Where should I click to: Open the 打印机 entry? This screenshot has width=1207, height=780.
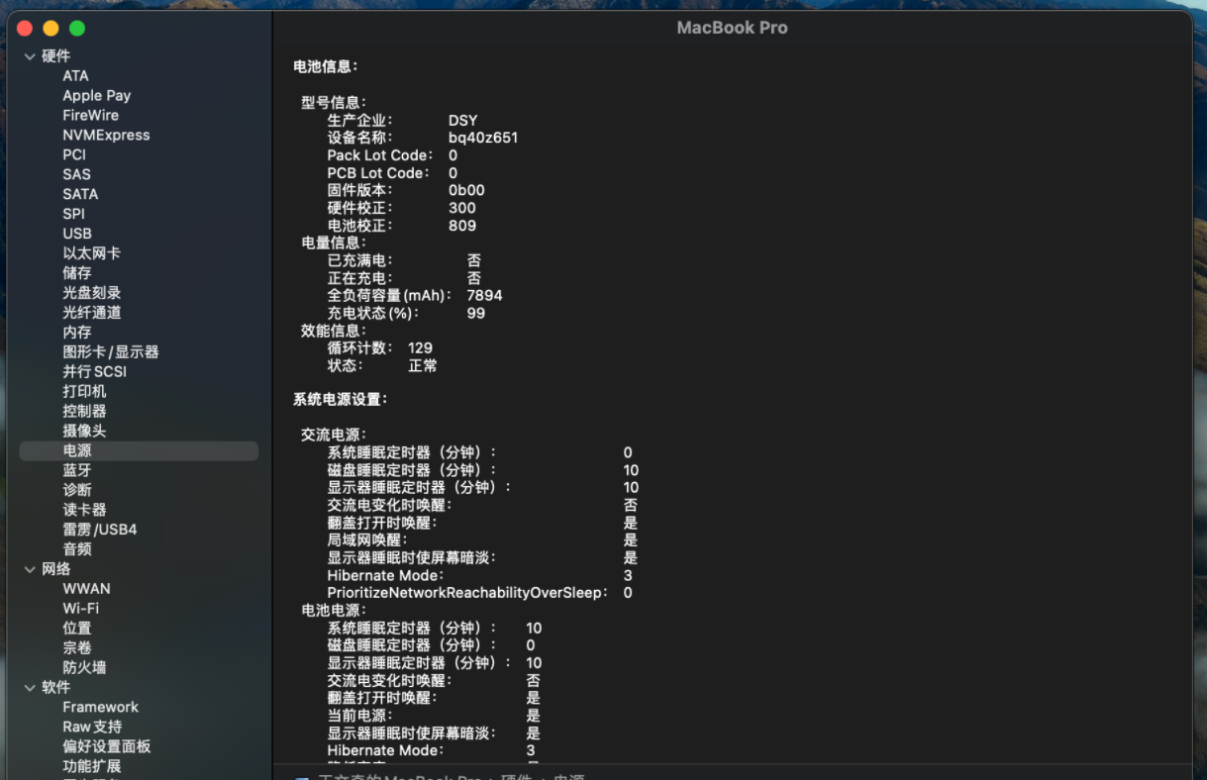(84, 392)
